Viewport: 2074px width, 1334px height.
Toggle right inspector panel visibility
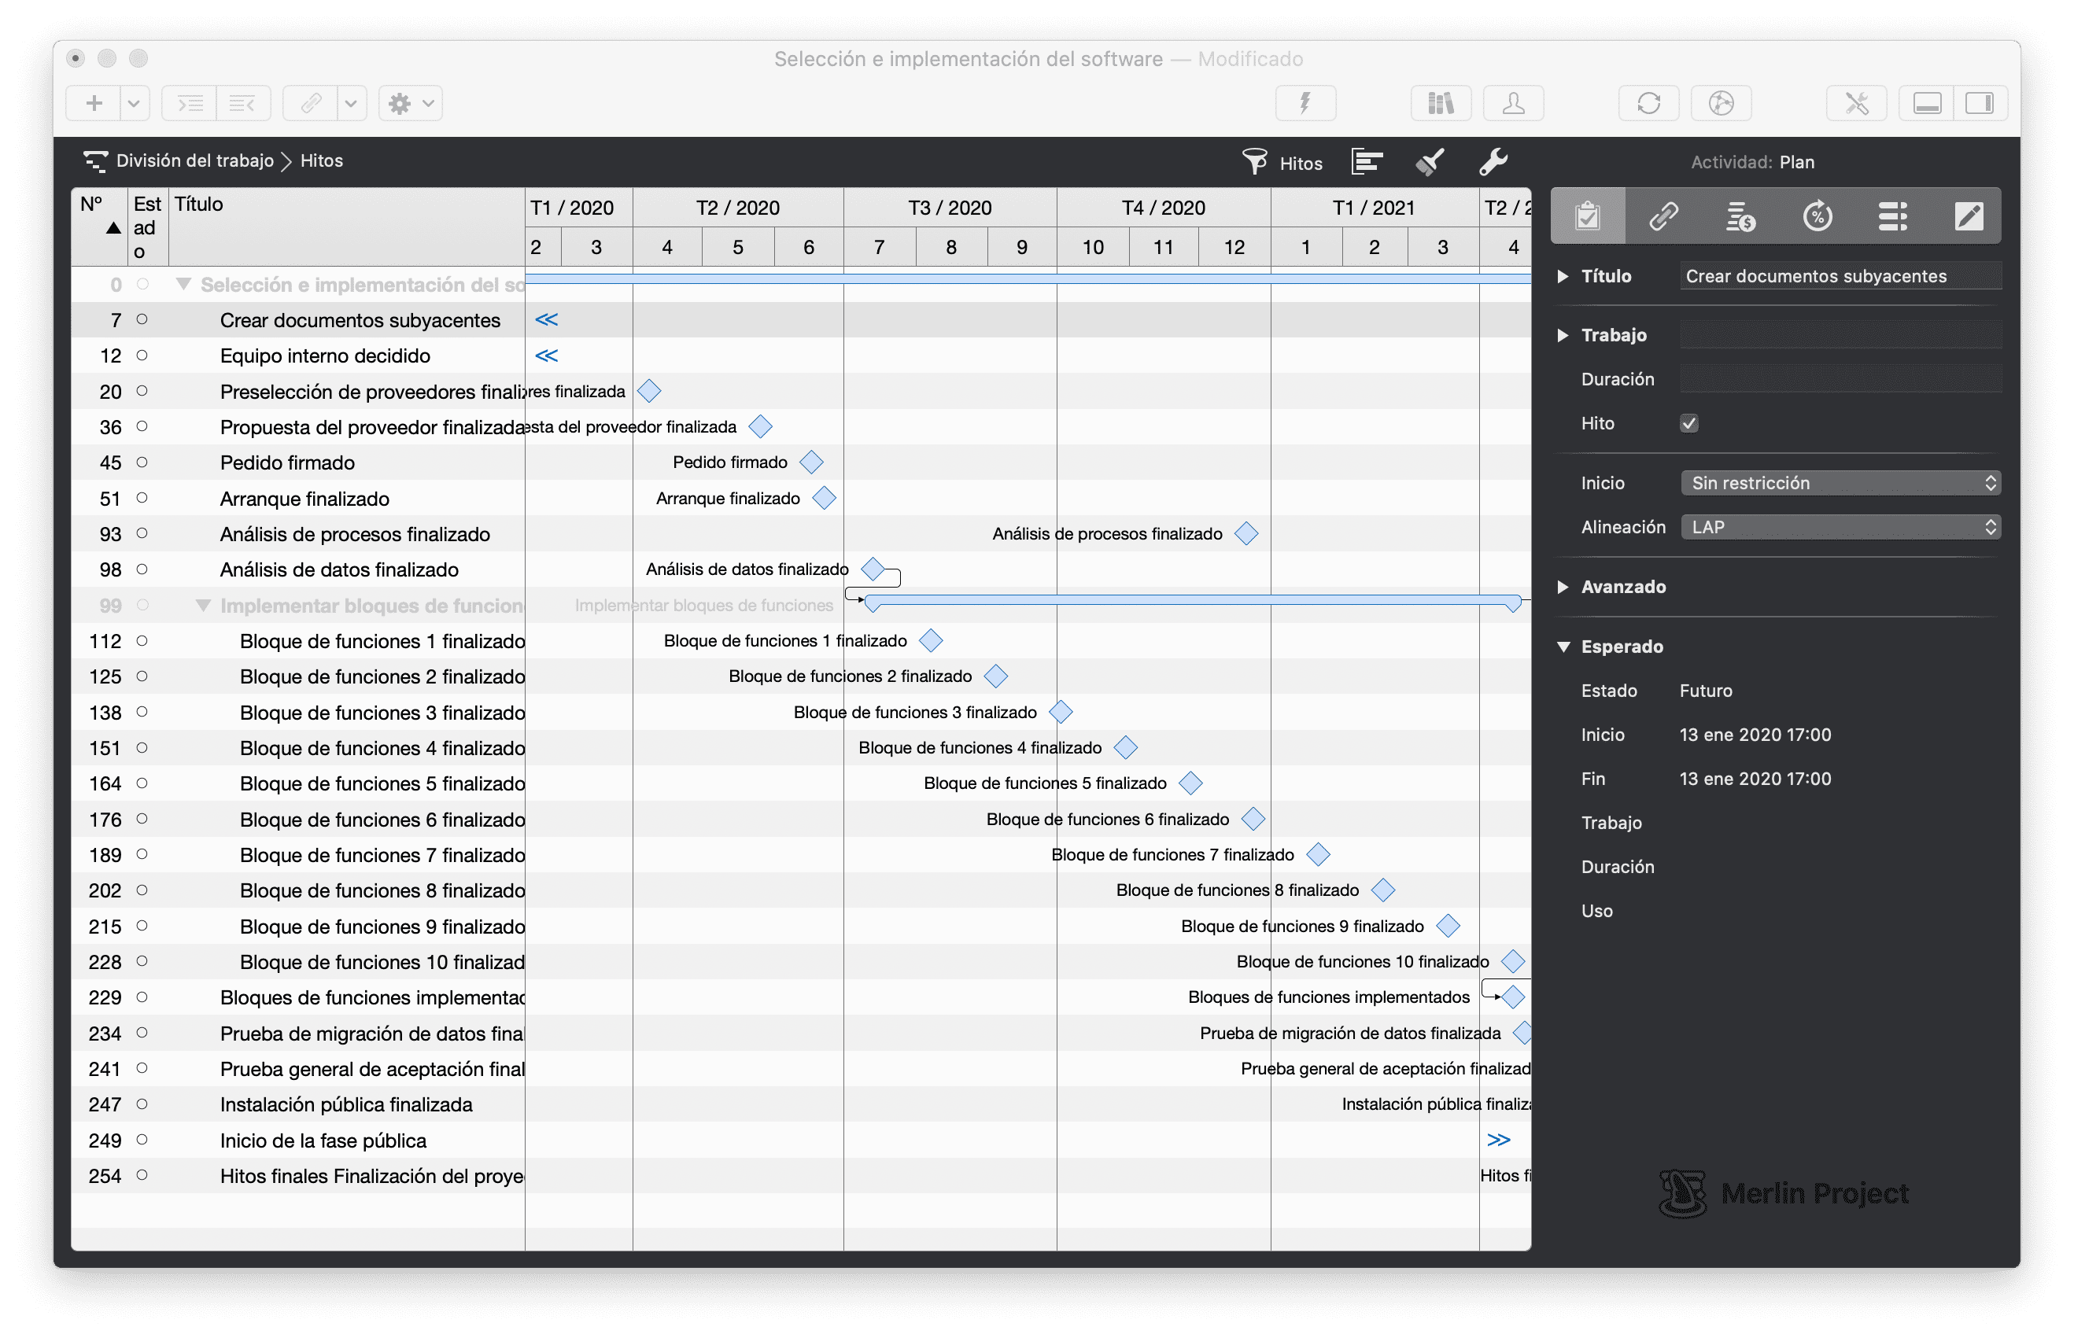coord(1980,104)
